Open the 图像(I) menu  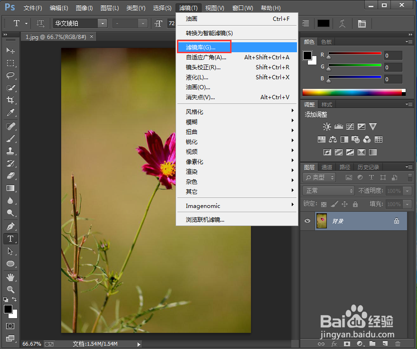(84, 8)
